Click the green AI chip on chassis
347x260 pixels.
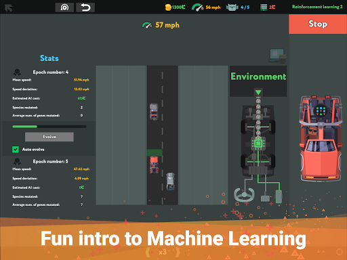[x=258, y=144]
